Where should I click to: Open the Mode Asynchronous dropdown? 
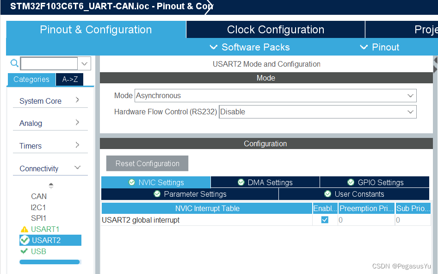click(x=275, y=96)
